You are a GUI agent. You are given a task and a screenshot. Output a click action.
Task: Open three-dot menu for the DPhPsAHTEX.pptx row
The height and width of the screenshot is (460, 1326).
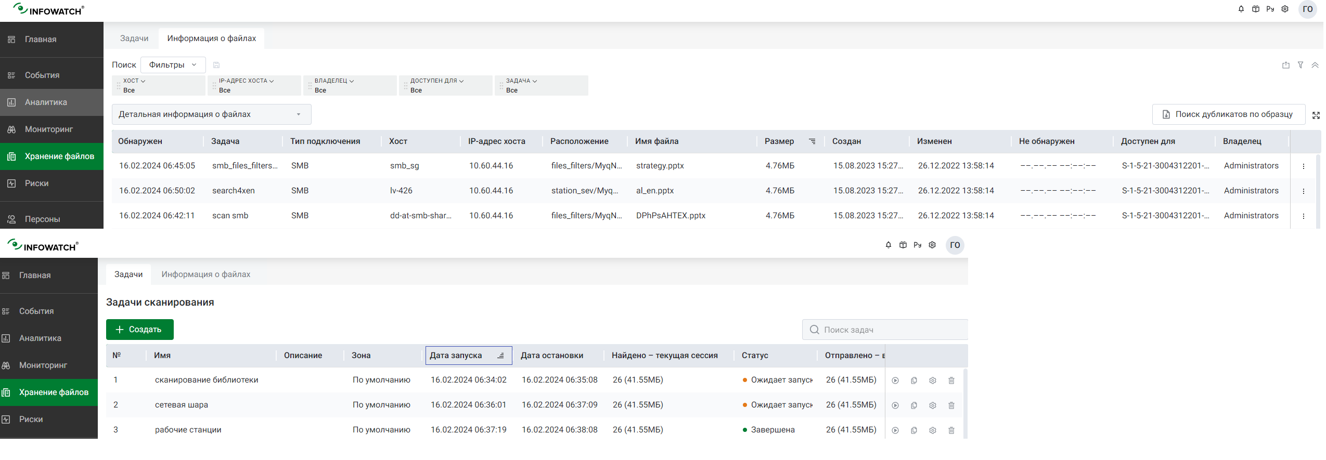point(1303,216)
